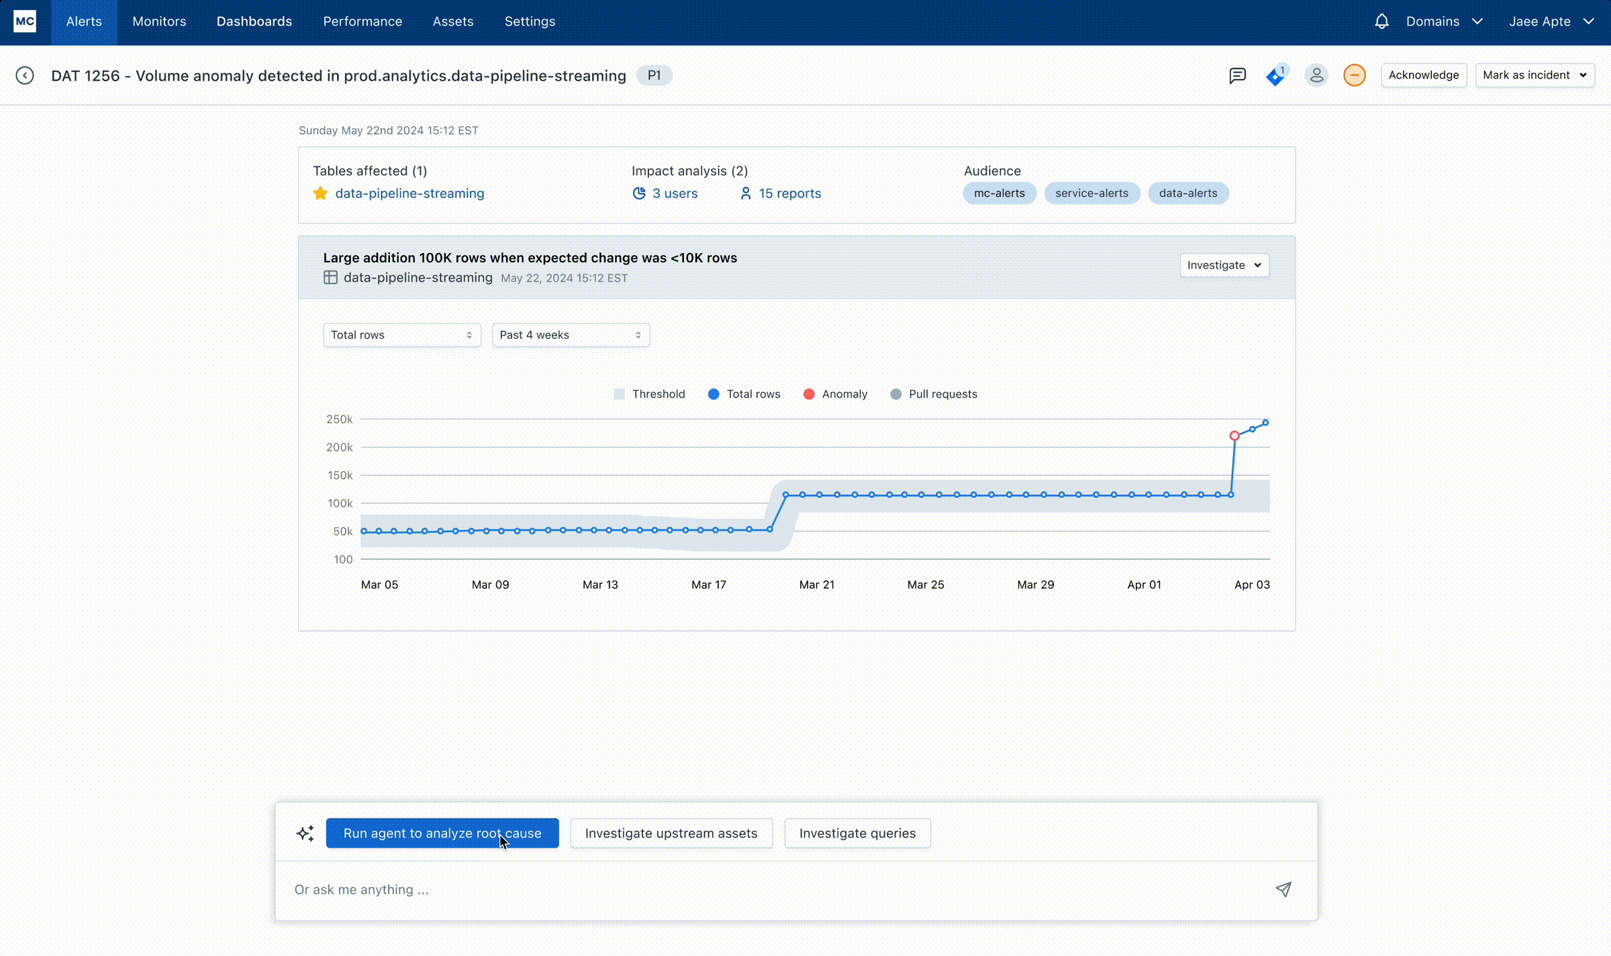Viewport: 1611px width, 956px height.
Task: Go to the Performance tab
Action: click(x=362, y=21)
